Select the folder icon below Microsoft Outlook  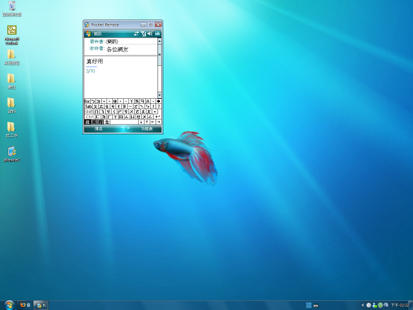pyautogui.click(x=12, y=57)
